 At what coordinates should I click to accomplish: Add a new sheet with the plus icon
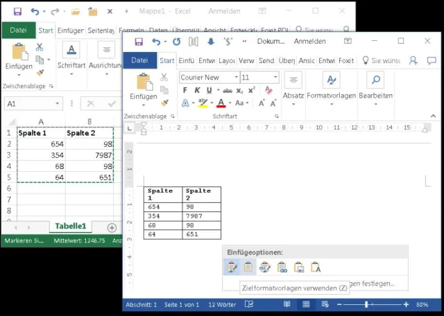(x=112, y=227)
